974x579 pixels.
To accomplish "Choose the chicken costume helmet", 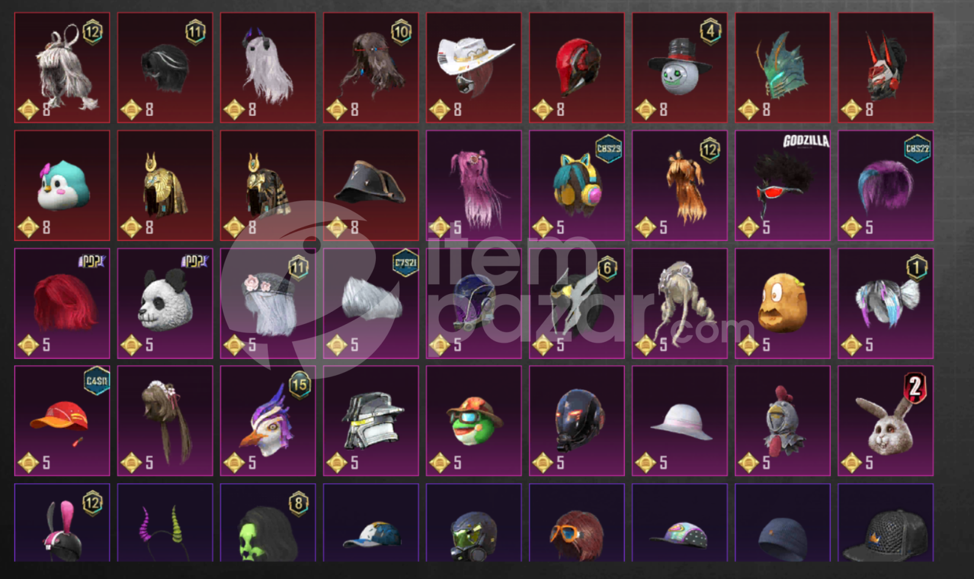I will (782, 420).
